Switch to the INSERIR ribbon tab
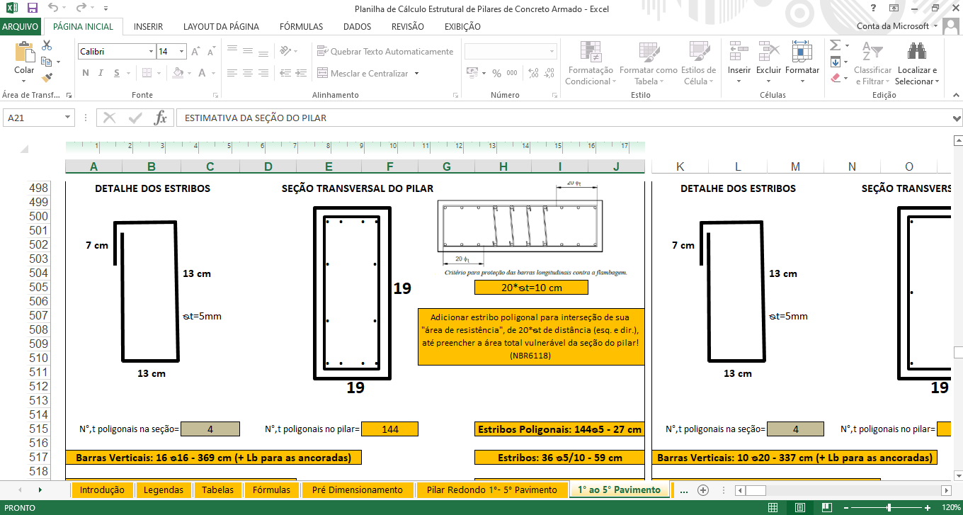963x515 pixels. tap(148, 27)
